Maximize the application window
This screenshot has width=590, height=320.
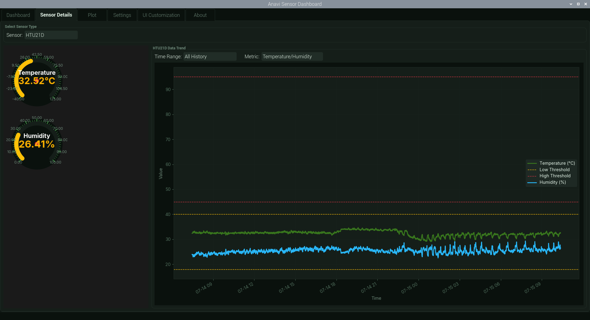[578, 4]
